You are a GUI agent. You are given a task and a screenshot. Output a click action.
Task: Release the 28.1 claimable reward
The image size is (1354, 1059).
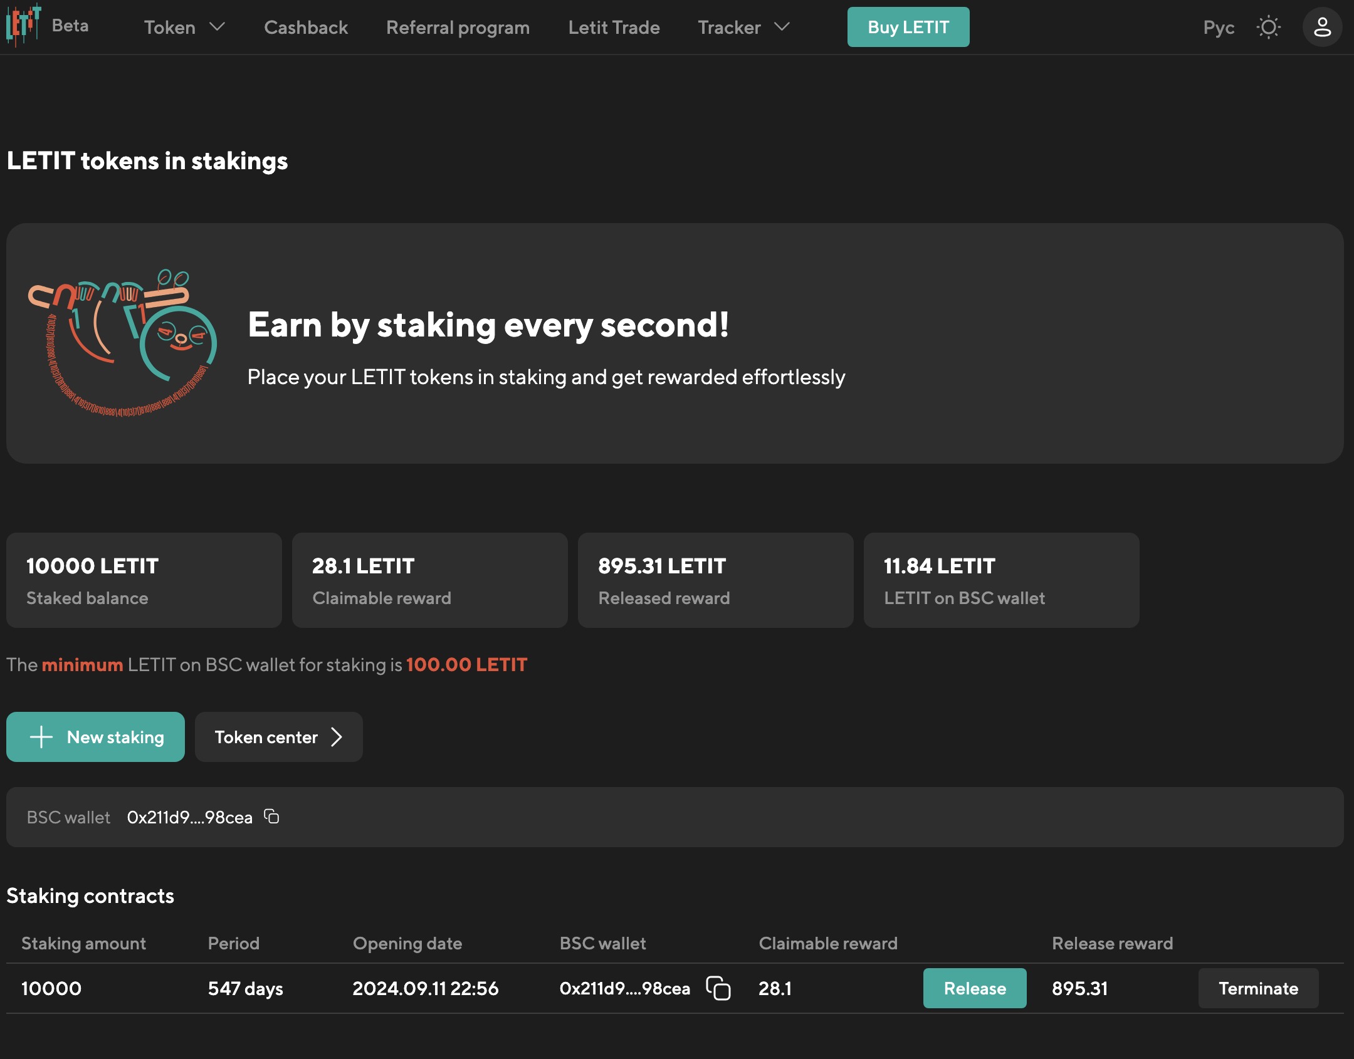[x=975, y=988]
